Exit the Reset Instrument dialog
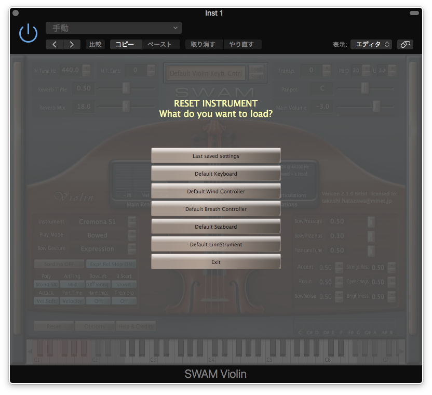The image size is (432, 395). (216, 262)
